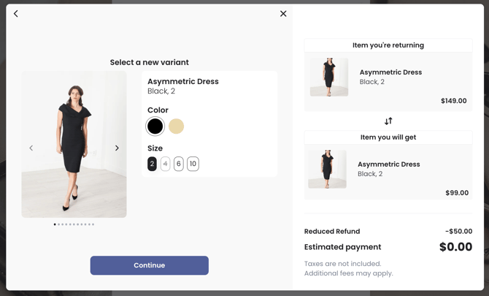Show previous dress image
Image resolution: width=489 pixels, height=296 pixels.
(x=31, y=148)
